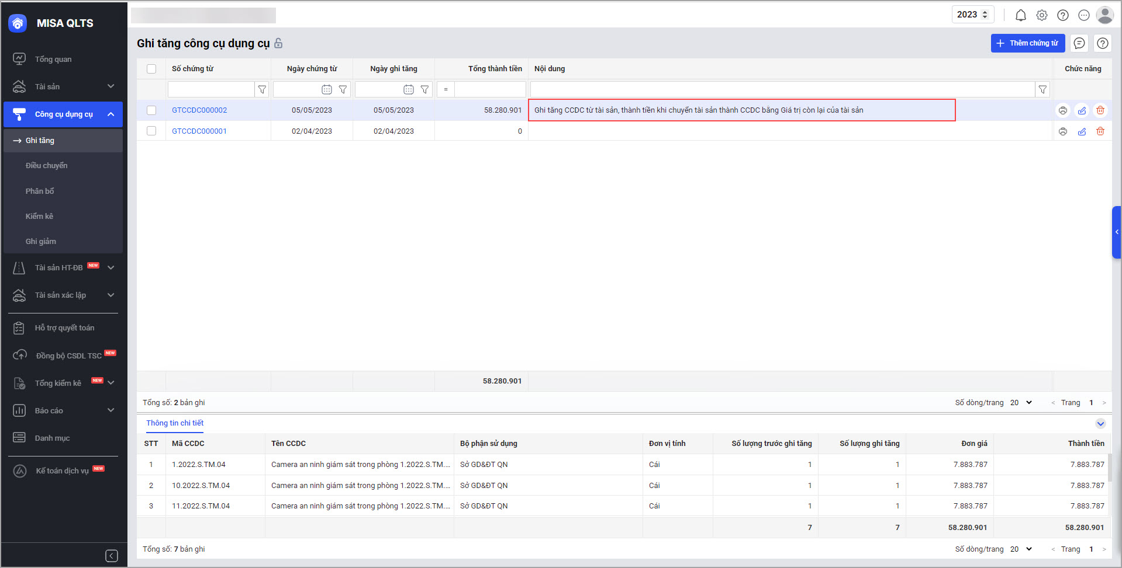
Task: Click the Nội dung filter text field
Action: coord(782,89)
